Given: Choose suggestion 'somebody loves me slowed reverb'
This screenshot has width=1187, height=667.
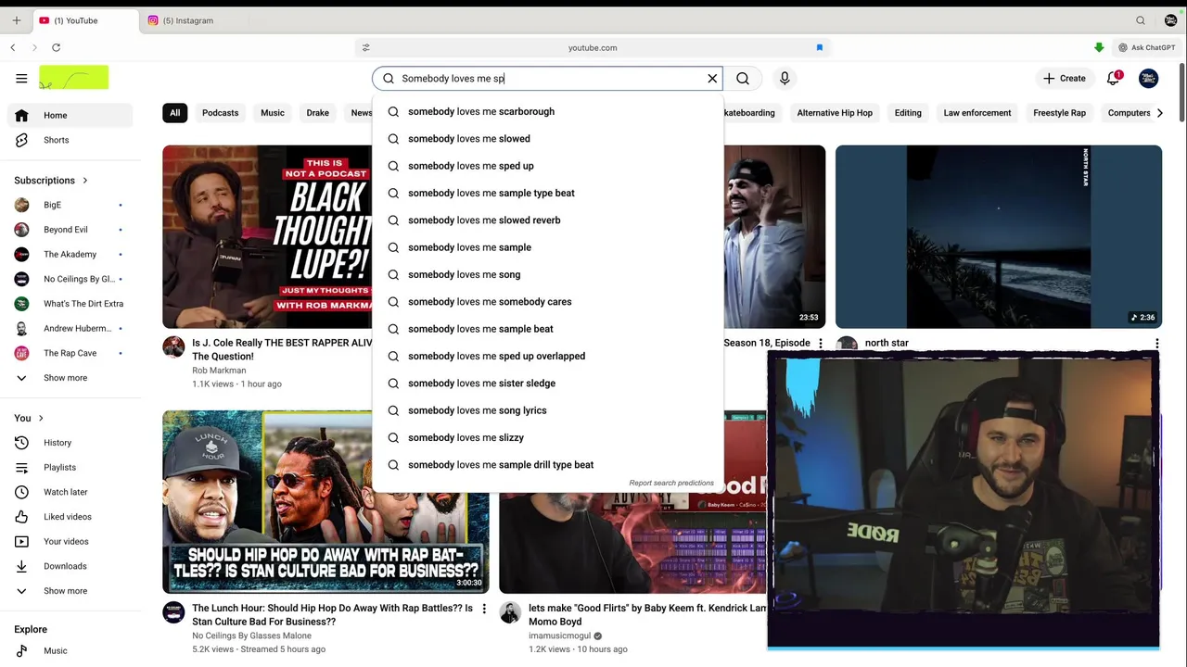Looking at the screenshot, I should click(547, 220).
